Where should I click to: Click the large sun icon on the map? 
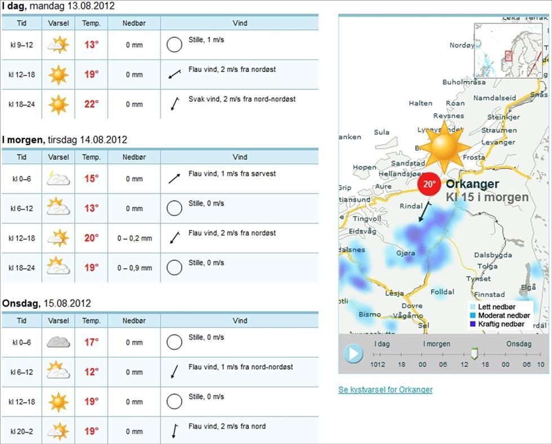pyautogui.click(x=444, y=147)
